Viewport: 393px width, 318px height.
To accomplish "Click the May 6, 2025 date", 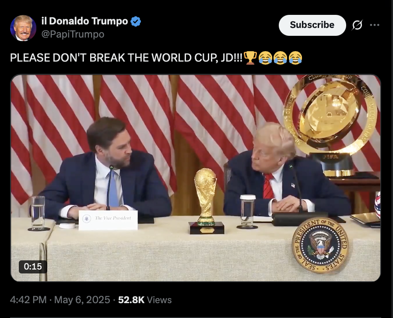I will [x=82, y=300].
